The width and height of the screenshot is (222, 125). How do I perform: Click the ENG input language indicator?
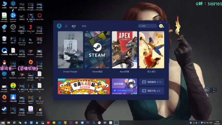[x=211, y=123]
